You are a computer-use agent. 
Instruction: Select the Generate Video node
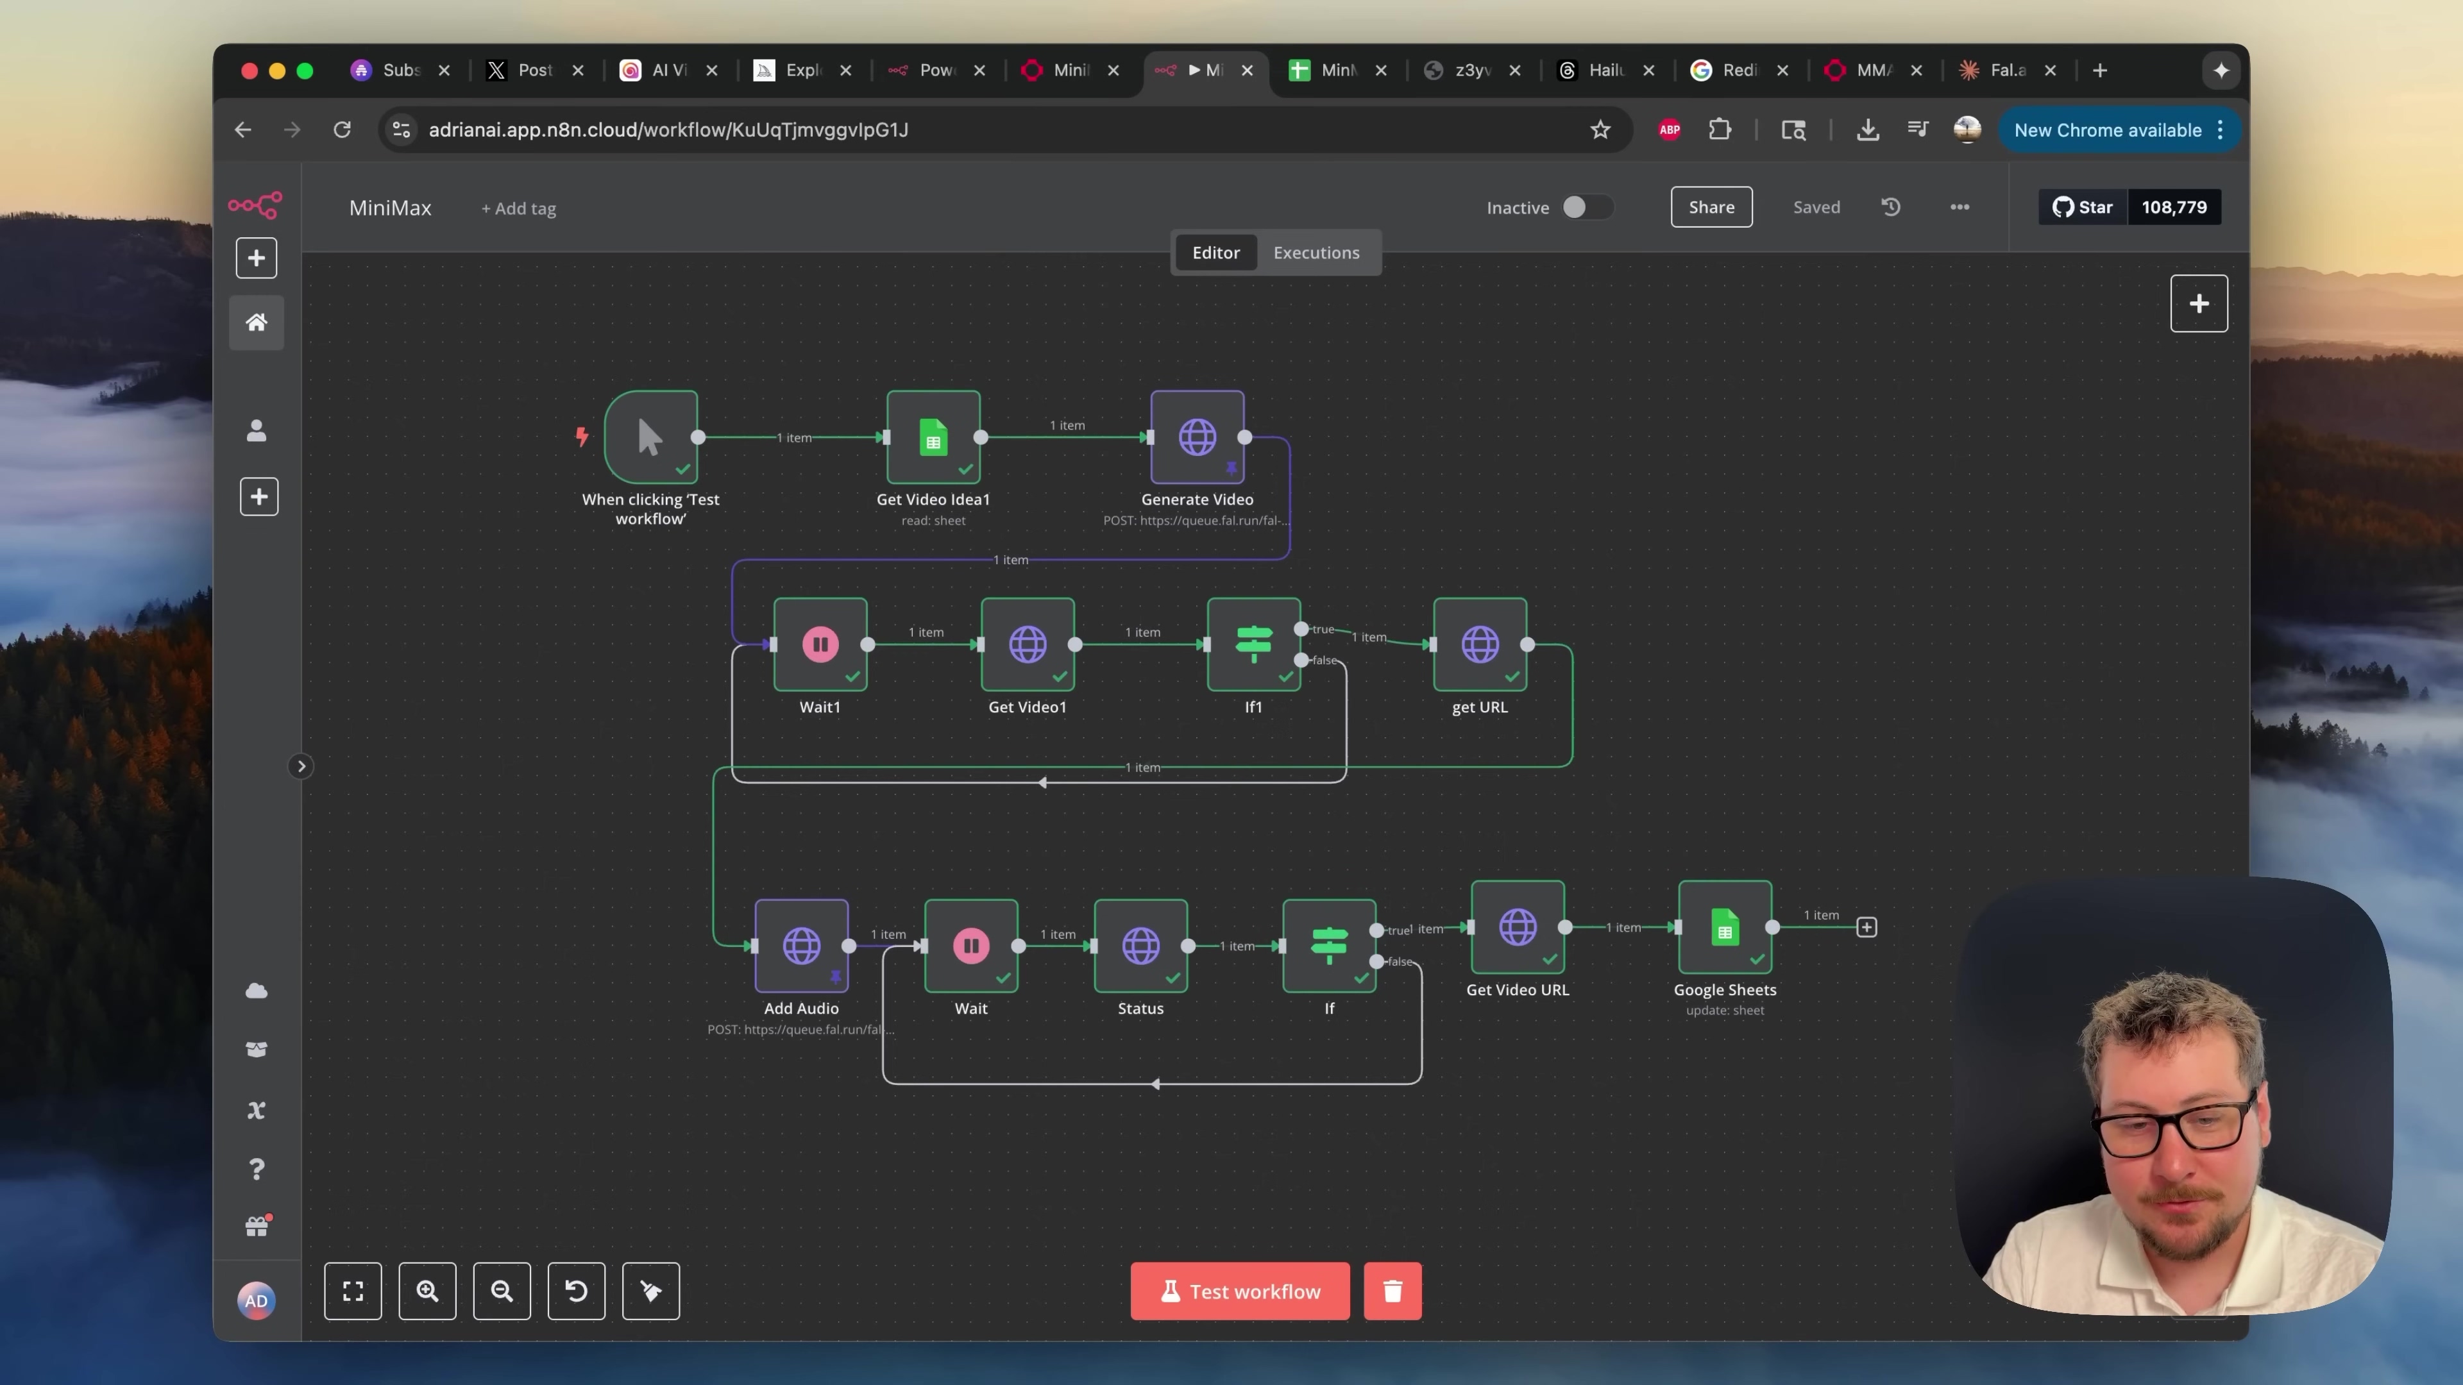click(1197, 438)
